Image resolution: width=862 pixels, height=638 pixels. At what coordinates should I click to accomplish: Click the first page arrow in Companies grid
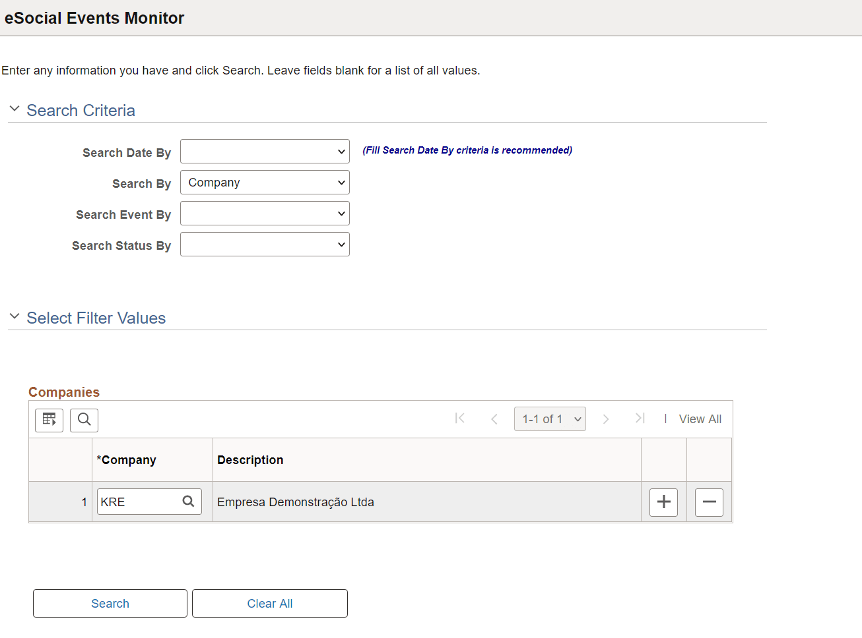tap(460, 418)
